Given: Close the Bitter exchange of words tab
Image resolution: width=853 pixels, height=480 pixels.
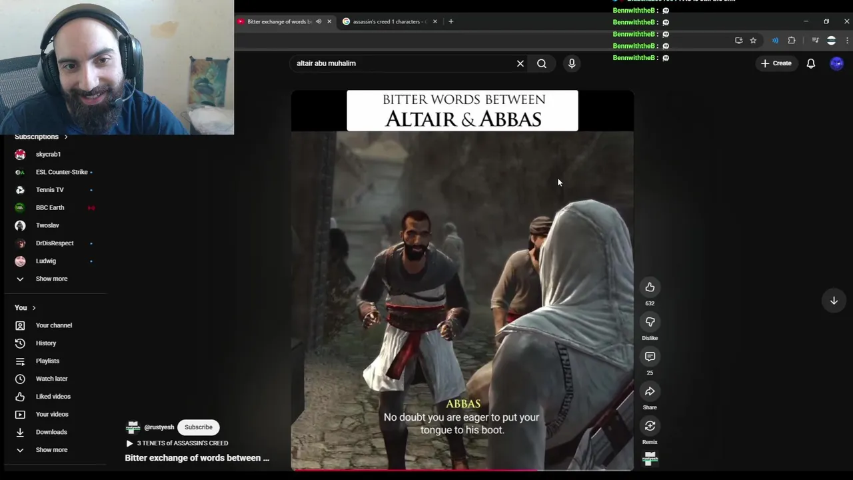Looking at the screenshot, I should tap(329, 21).
